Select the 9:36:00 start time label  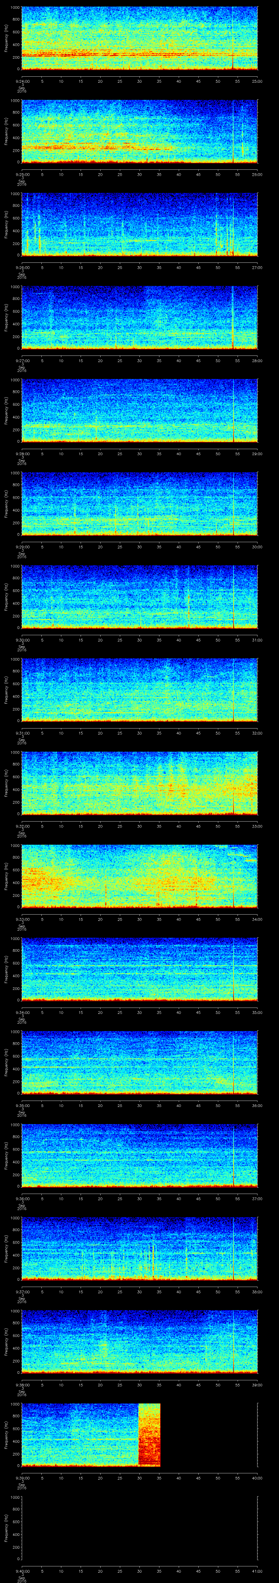(22, 1199)
